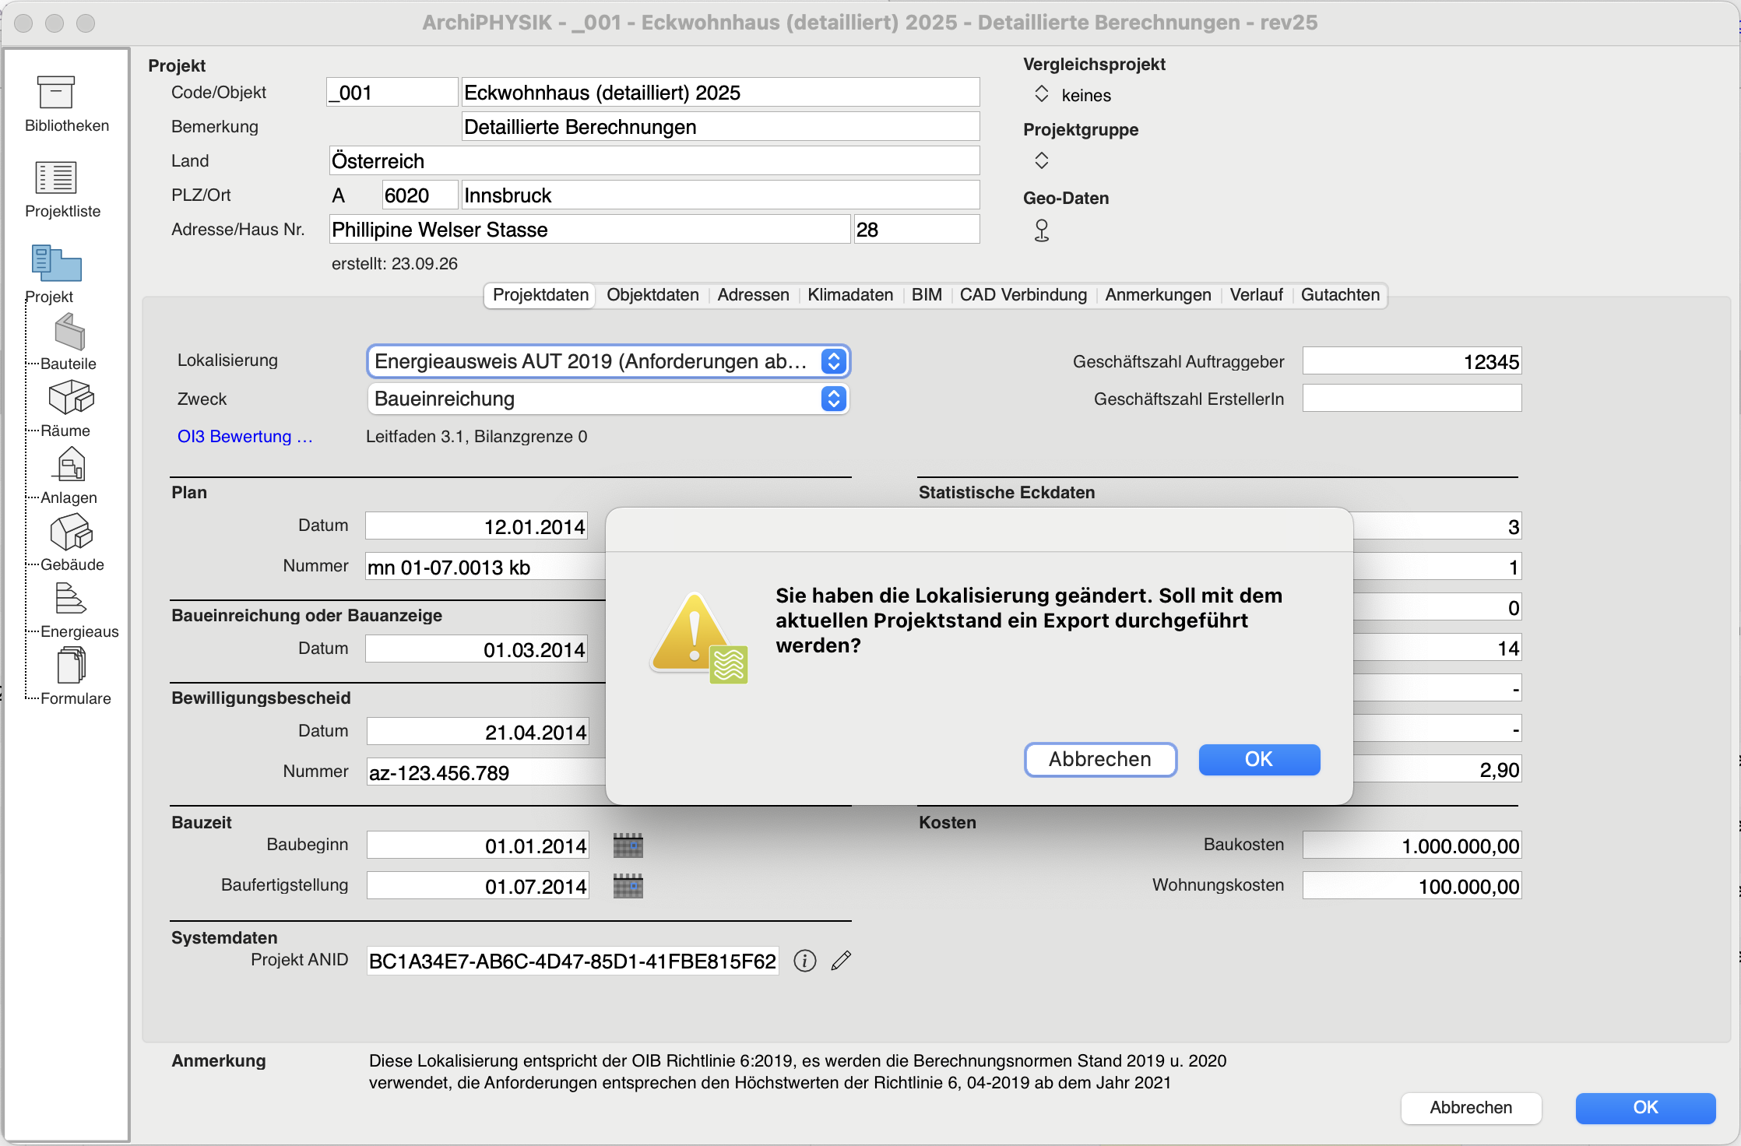The height and width of the screenshot is (1146, 1741).
Task: Click OK at bottom of project window
Action: click(x=1645, y=1108)
